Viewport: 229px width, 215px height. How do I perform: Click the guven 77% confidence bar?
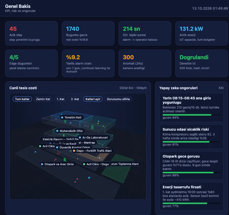(191, 203)
